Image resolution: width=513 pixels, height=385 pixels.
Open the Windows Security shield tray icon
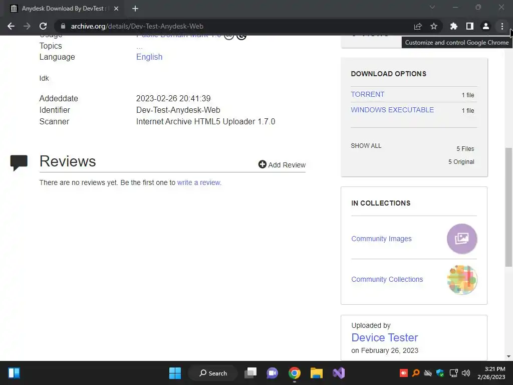pos(440,373)
